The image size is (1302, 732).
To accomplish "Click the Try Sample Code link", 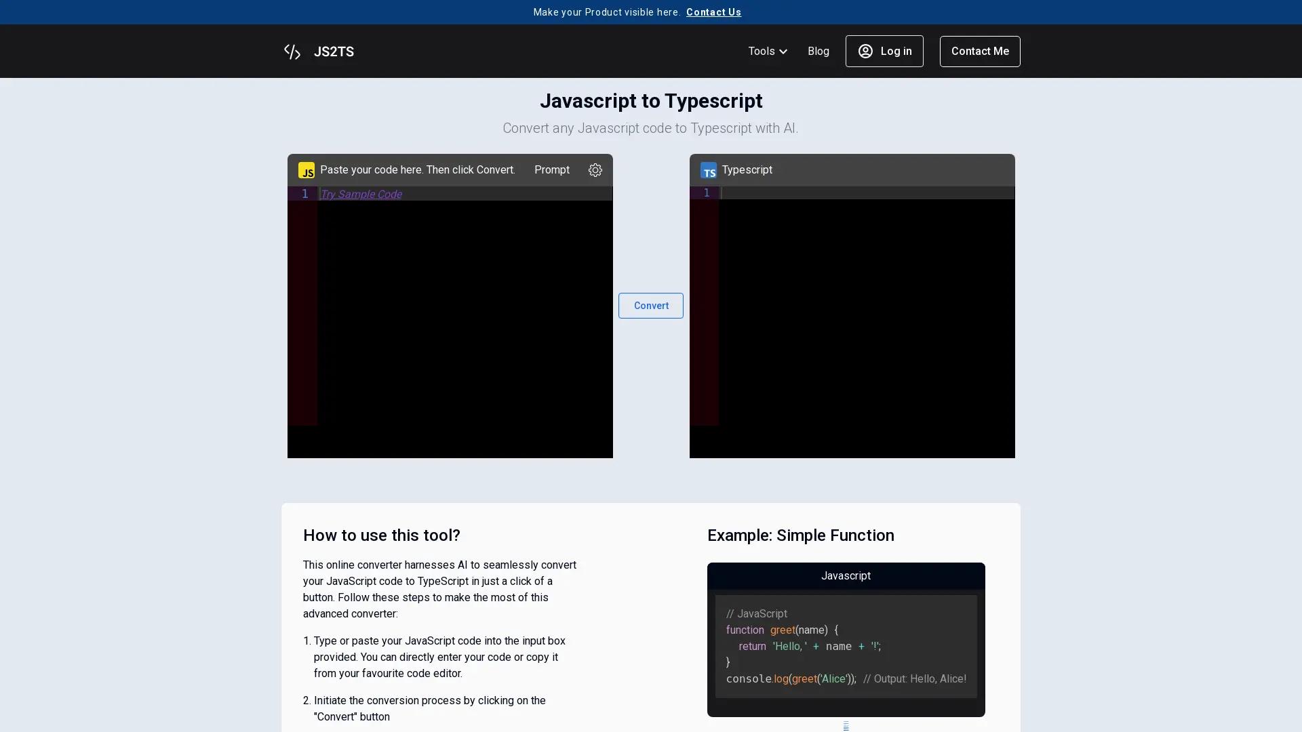I will [361, 195].
